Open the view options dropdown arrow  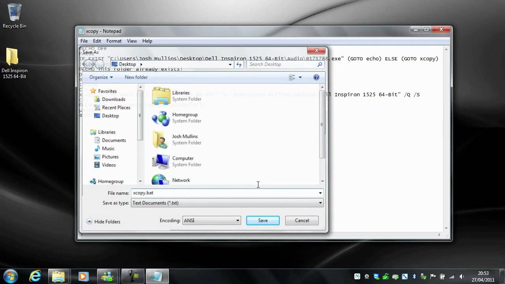click(300, 77)
